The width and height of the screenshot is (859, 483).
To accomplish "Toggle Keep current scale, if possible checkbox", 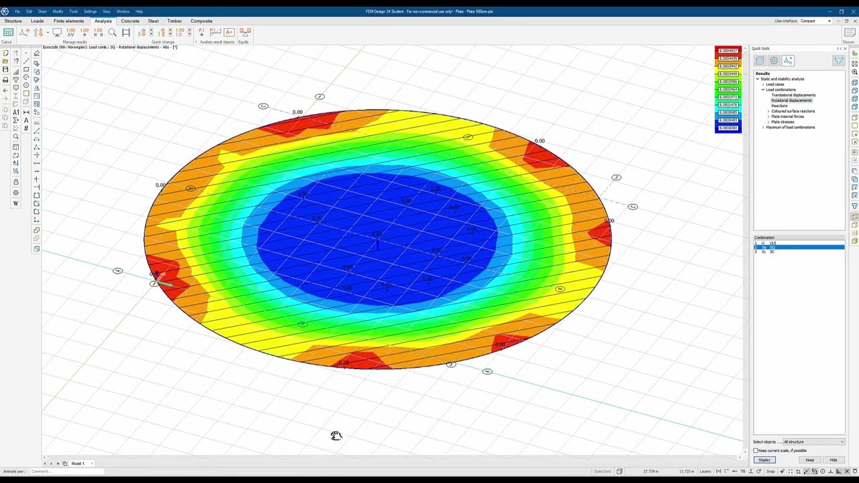I will pos(756,450).
